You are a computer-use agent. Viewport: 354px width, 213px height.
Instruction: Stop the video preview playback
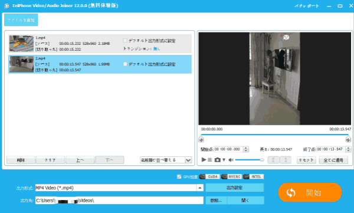(209, 160)
